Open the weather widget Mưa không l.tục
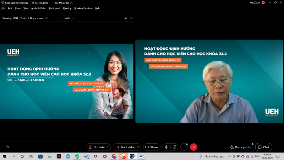 point(211,156)
